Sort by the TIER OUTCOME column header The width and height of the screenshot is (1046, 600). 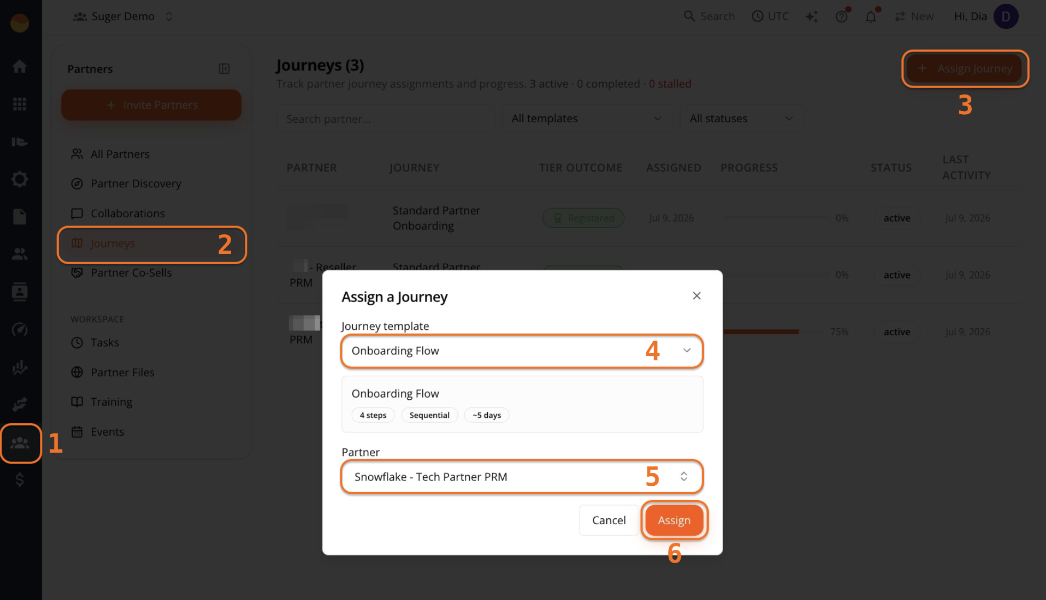pos(581,168)
